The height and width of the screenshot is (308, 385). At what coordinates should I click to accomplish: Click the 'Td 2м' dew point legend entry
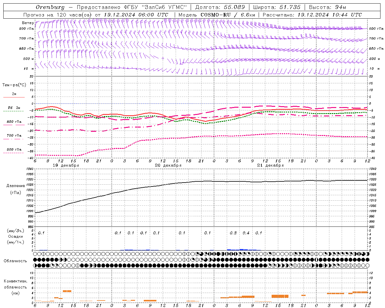click(14, 108)
